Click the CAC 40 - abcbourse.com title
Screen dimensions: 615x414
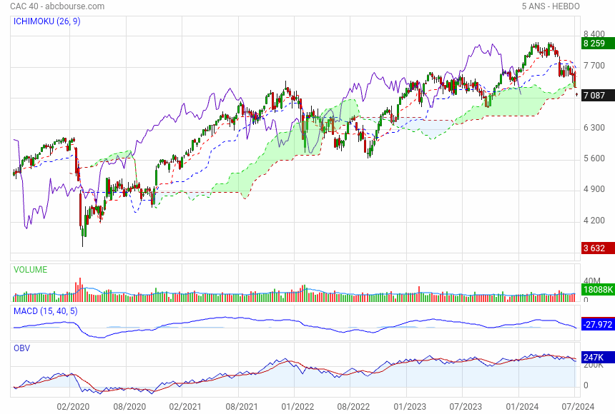tap(57, 6)
